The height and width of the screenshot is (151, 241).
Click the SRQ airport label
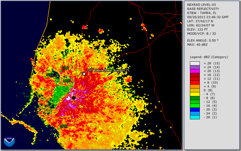point(64,126)
